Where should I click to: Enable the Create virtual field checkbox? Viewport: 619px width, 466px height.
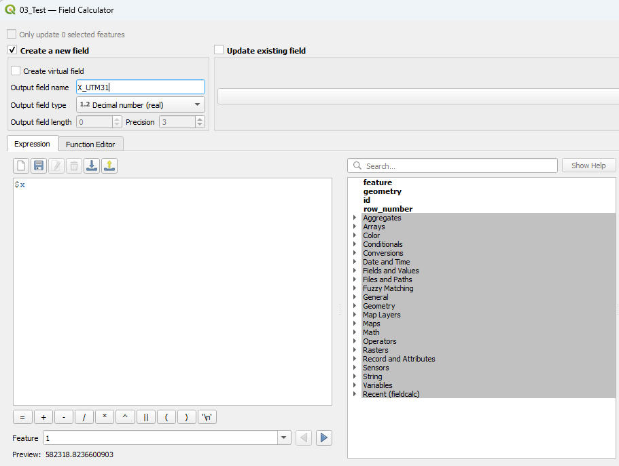[16, 71]
